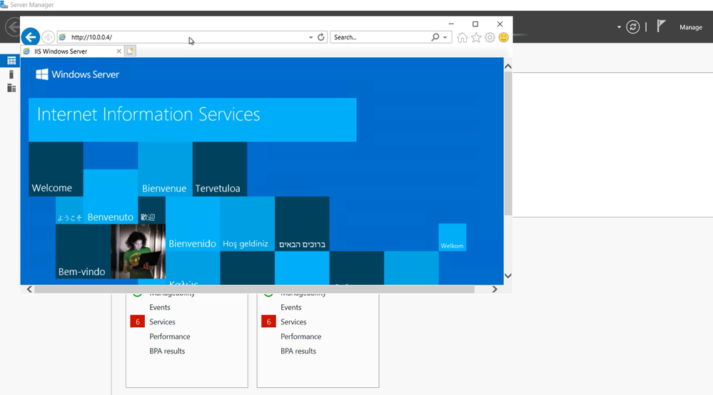The height and width of the screenshot is (395, 713).
Task: Open Services in the left server tile
Action: pyautogui.click(x=162, y=321)
